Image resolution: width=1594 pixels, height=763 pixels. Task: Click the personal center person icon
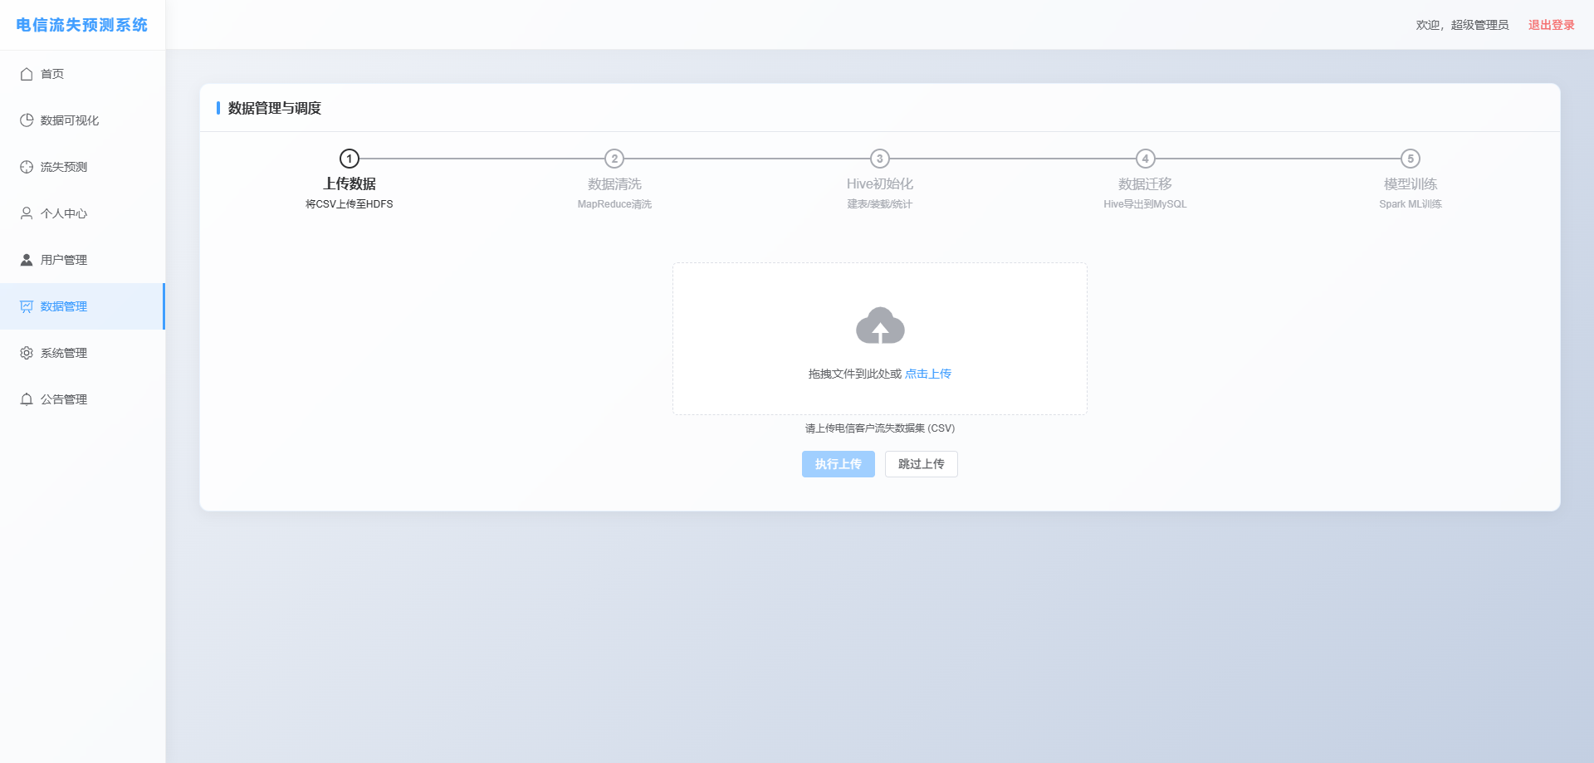point(27,213)
